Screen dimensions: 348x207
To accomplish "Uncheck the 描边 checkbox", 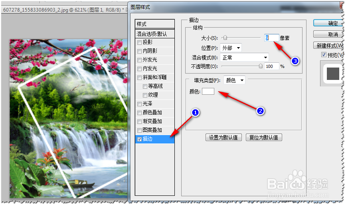I will [139, 139].
